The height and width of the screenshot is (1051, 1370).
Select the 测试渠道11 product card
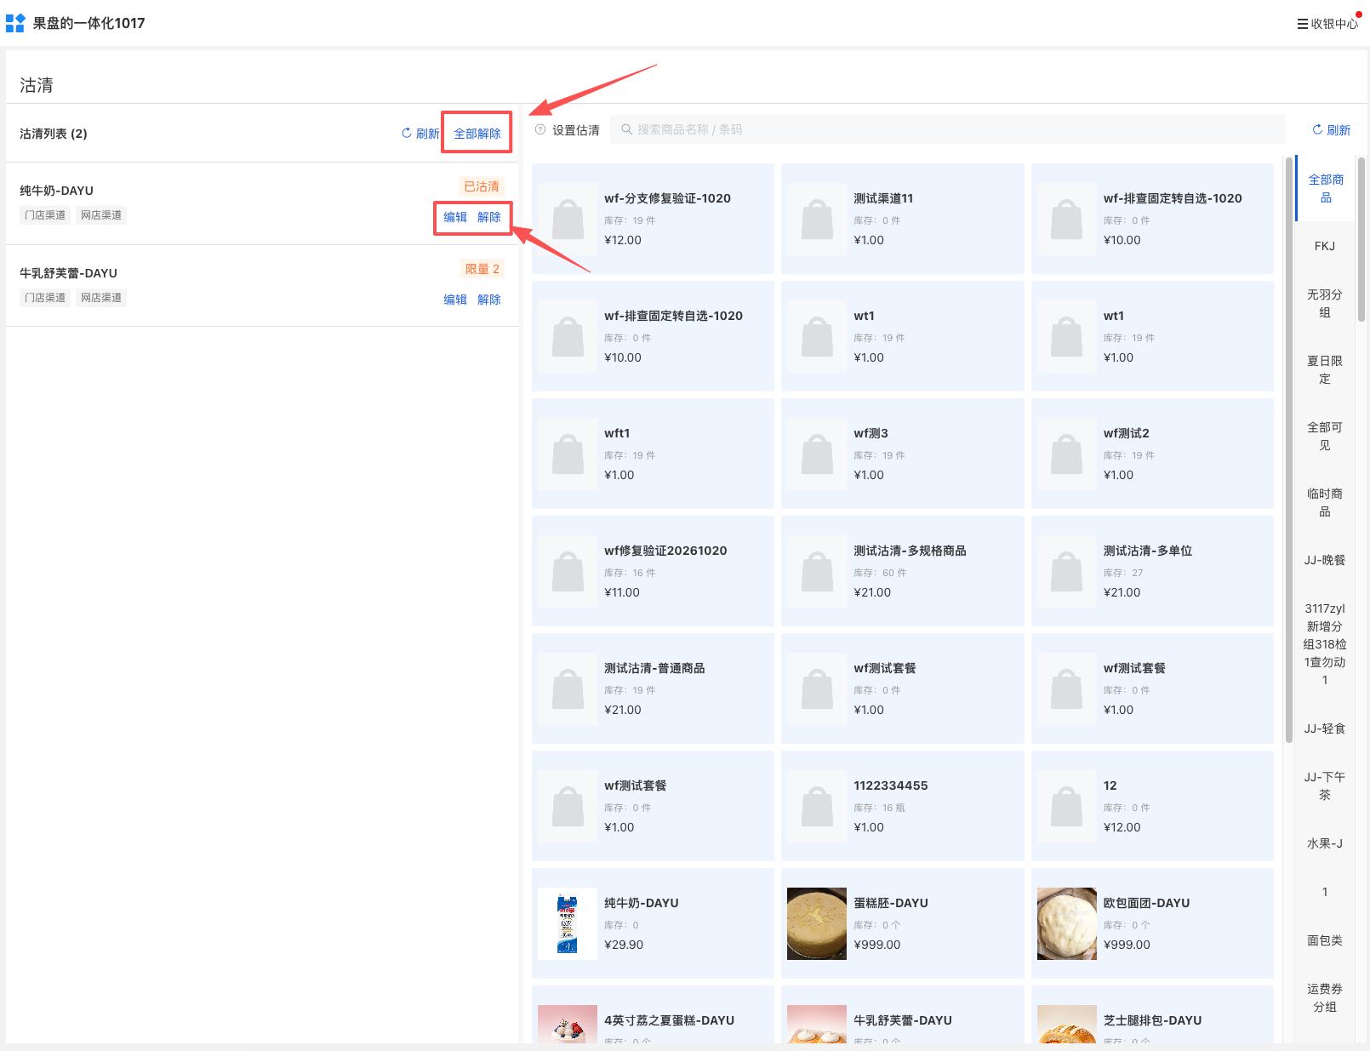(x=902, y=219)
